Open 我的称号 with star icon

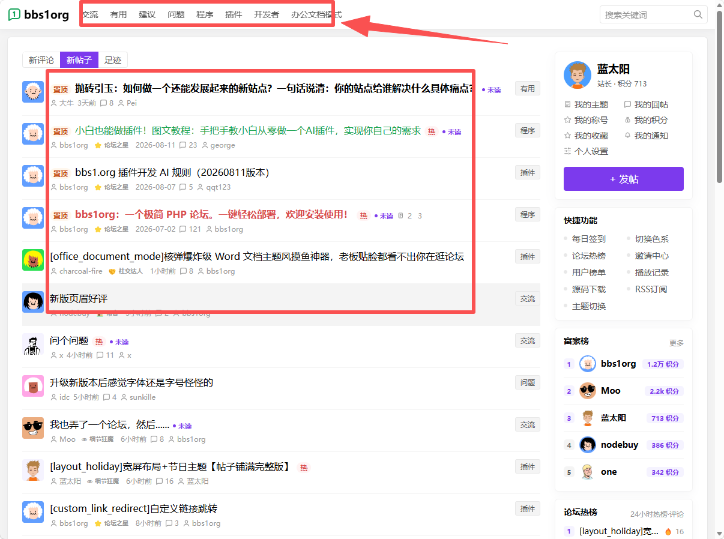point(587,120)
